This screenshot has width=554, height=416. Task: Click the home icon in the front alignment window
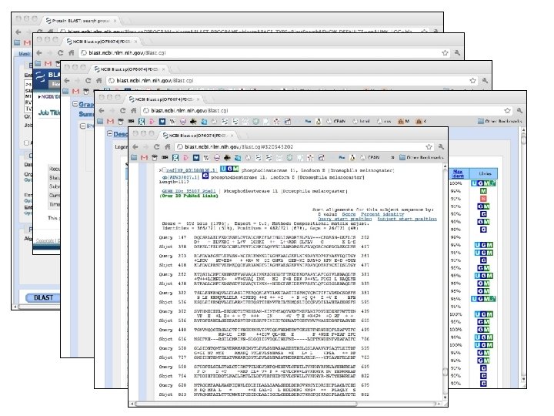(x=168, y=147)
